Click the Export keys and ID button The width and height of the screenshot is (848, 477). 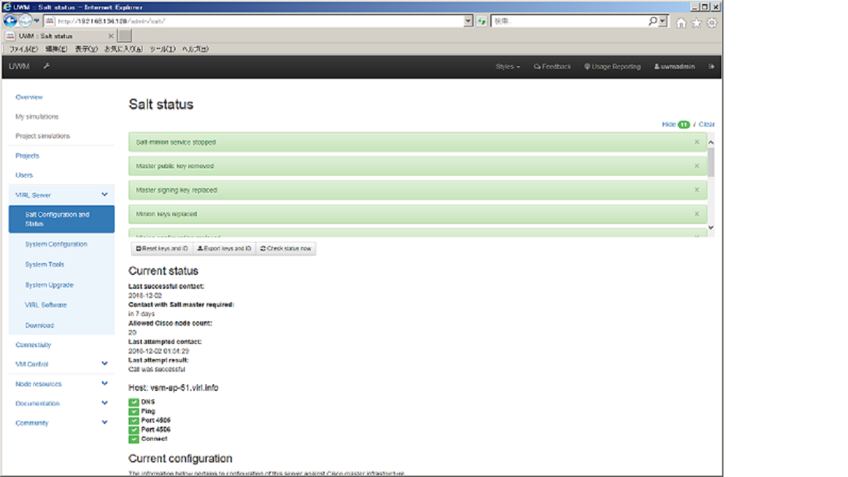[x=224, y=248]
